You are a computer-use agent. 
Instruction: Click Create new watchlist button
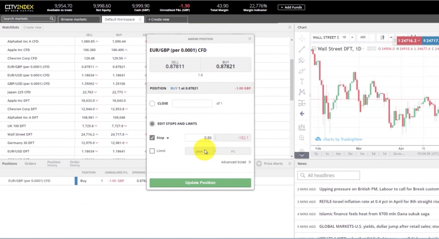(x=33, y=27)
